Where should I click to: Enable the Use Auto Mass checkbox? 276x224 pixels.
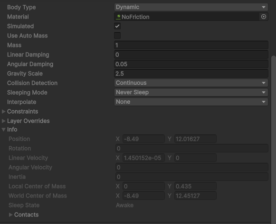click(117, 36)
